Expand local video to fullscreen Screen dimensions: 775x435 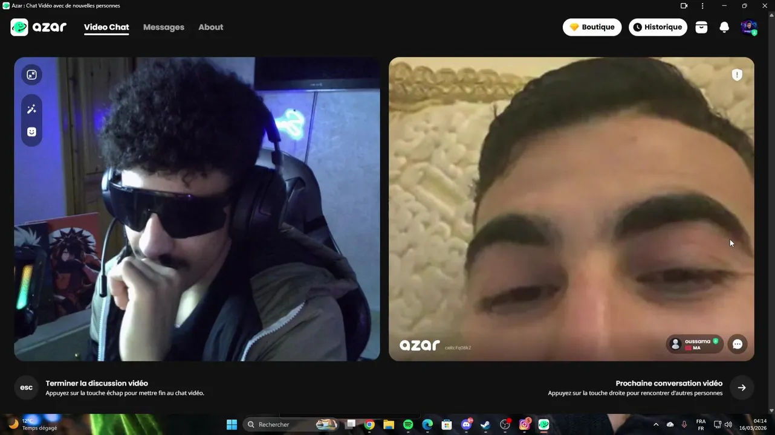(31, 75)
